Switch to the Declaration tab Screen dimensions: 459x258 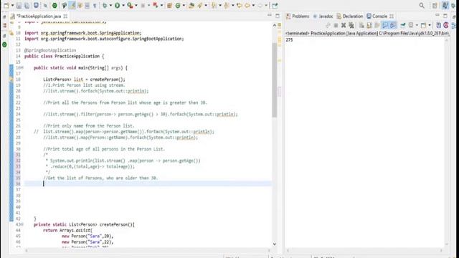click(x=350, y=16)
